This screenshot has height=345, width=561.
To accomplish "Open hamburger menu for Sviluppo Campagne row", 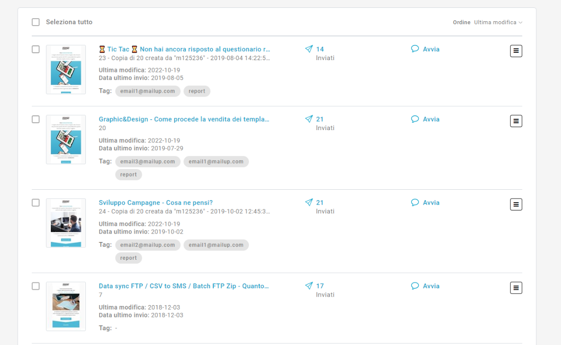I will pyautogui.click(x=516, y=204).
